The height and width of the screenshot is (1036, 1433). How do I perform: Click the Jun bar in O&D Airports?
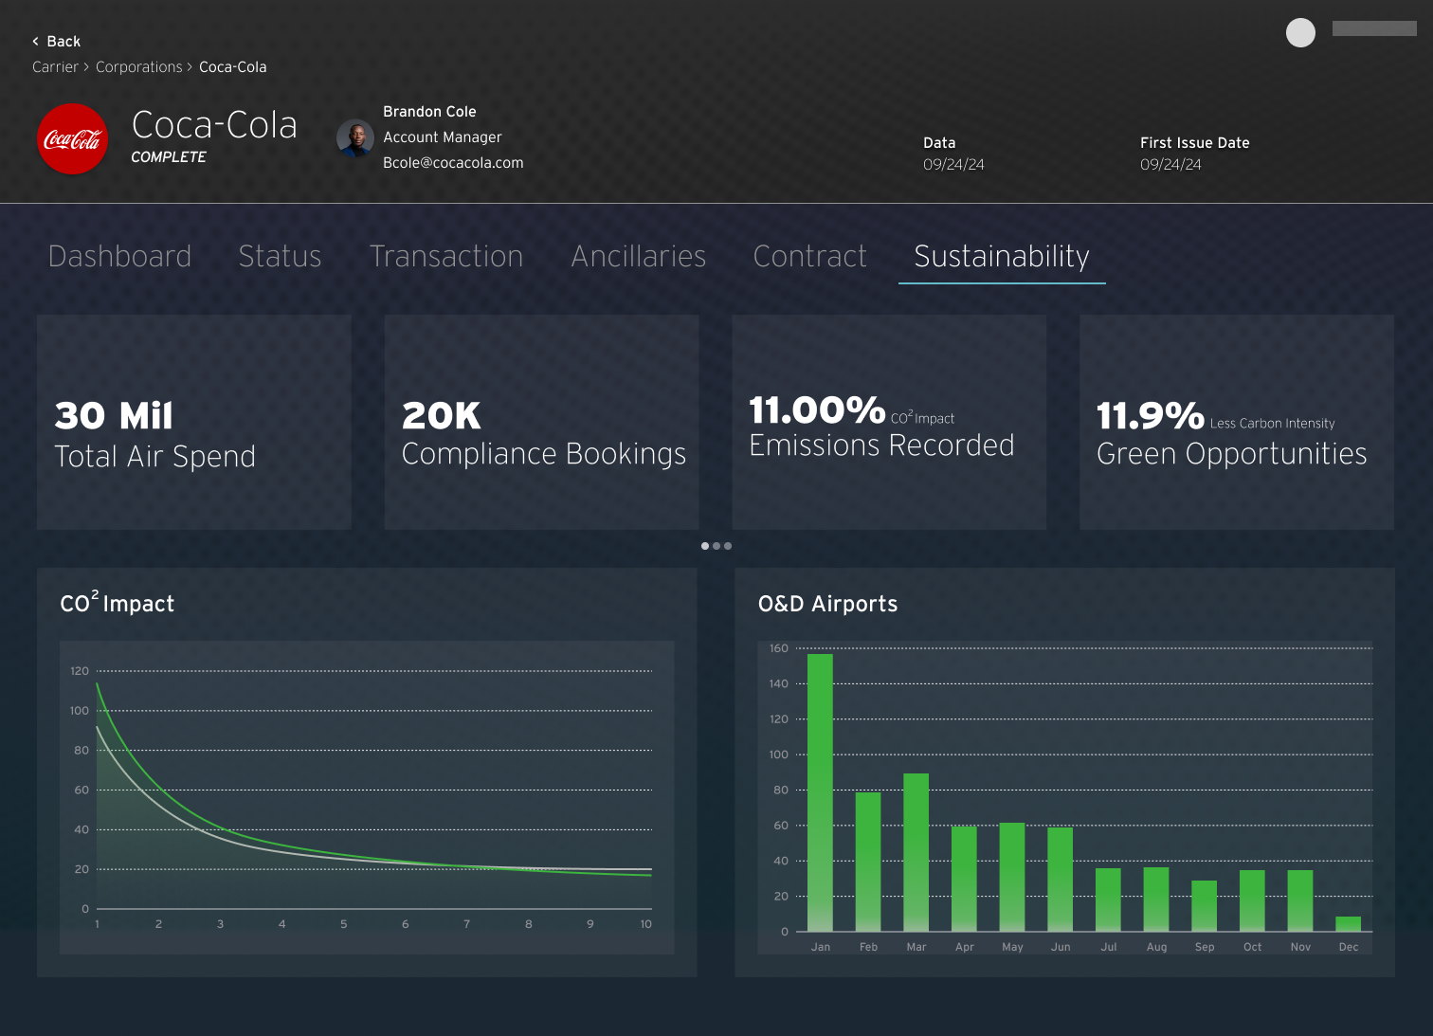[1061, 880]
